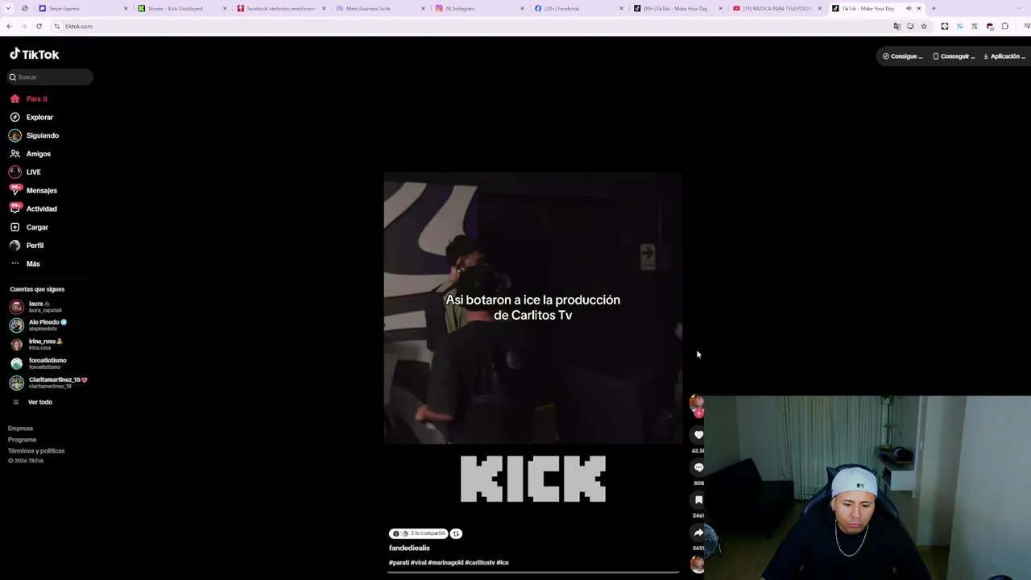Open laura_zapata8 followed account
Viewport: 1031px width, 580px height.
point(36,307)
